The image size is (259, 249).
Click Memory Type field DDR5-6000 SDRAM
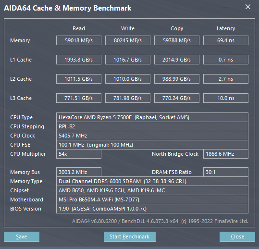click(152, 181)
